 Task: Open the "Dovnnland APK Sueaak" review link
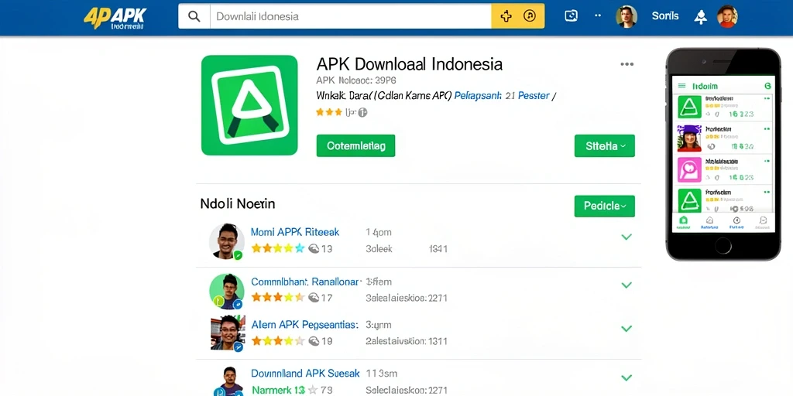coord(305,374)
